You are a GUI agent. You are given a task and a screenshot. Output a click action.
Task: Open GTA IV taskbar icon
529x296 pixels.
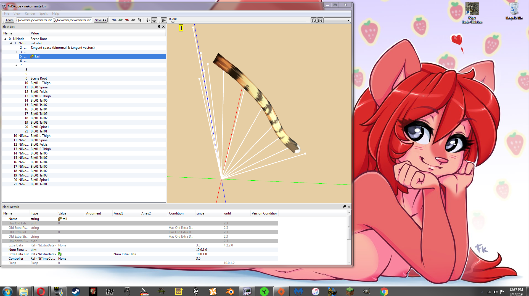[x=110, y=291]
